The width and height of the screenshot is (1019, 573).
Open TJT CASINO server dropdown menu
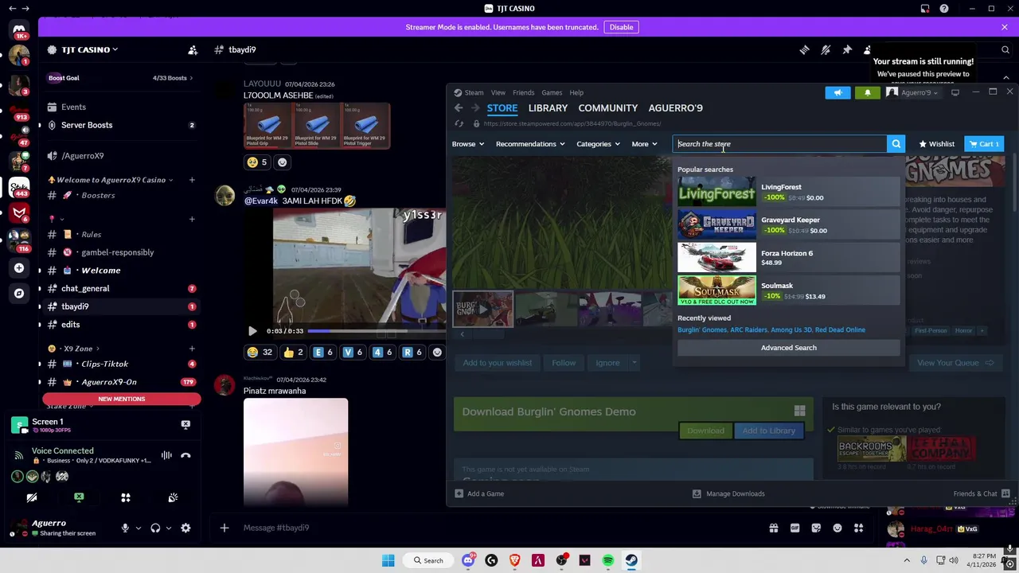83,49
